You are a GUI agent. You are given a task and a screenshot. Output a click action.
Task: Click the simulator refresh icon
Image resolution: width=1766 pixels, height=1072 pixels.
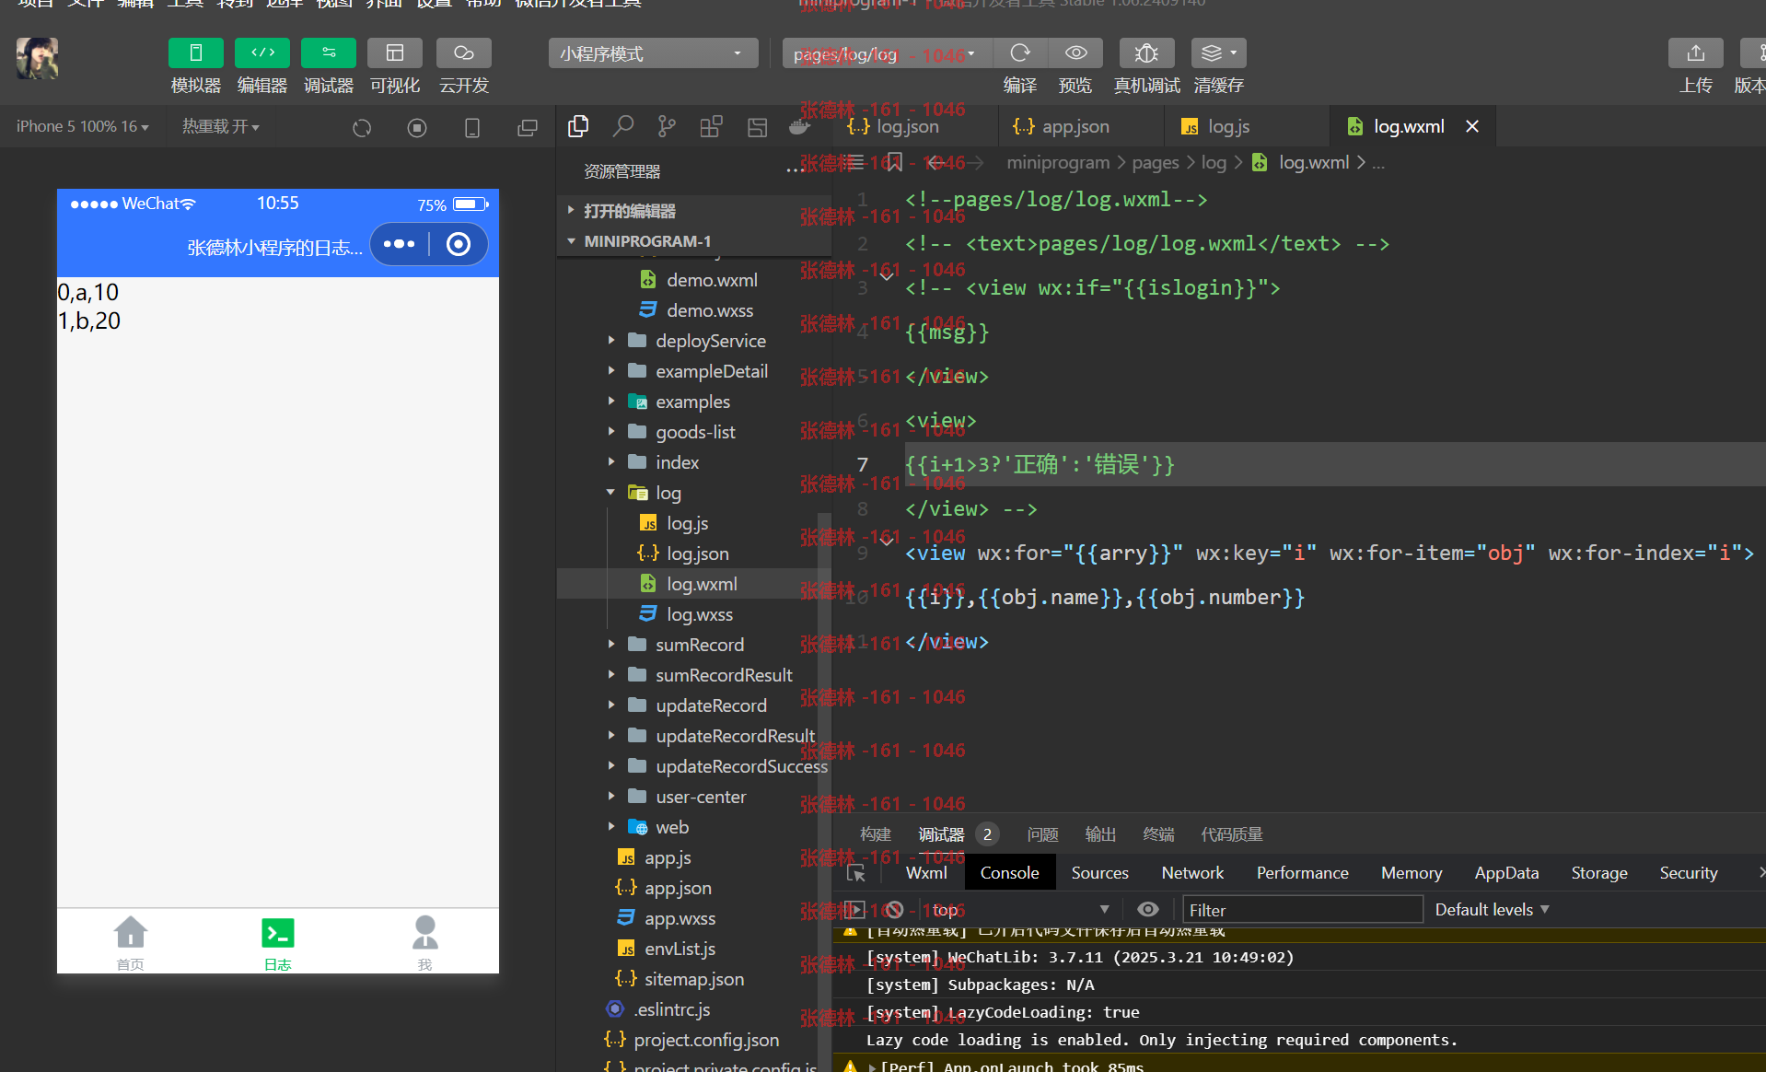coord(362,128)
